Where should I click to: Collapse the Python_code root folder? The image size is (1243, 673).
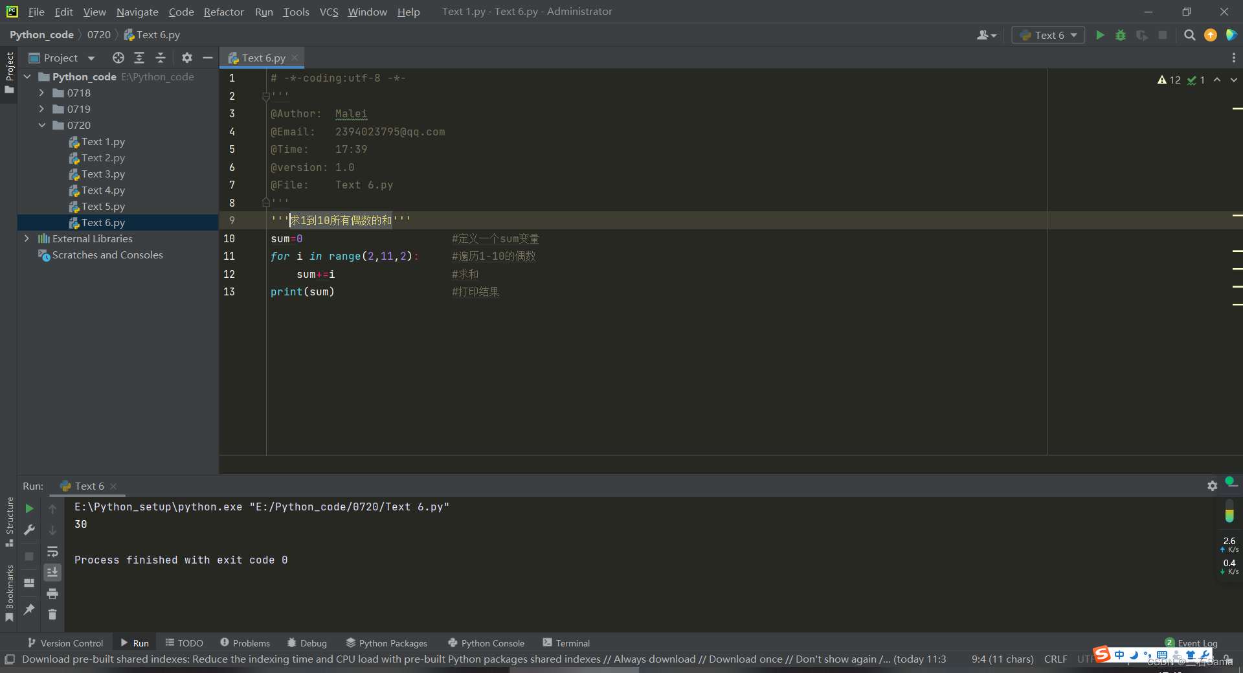tap(27, 76)
